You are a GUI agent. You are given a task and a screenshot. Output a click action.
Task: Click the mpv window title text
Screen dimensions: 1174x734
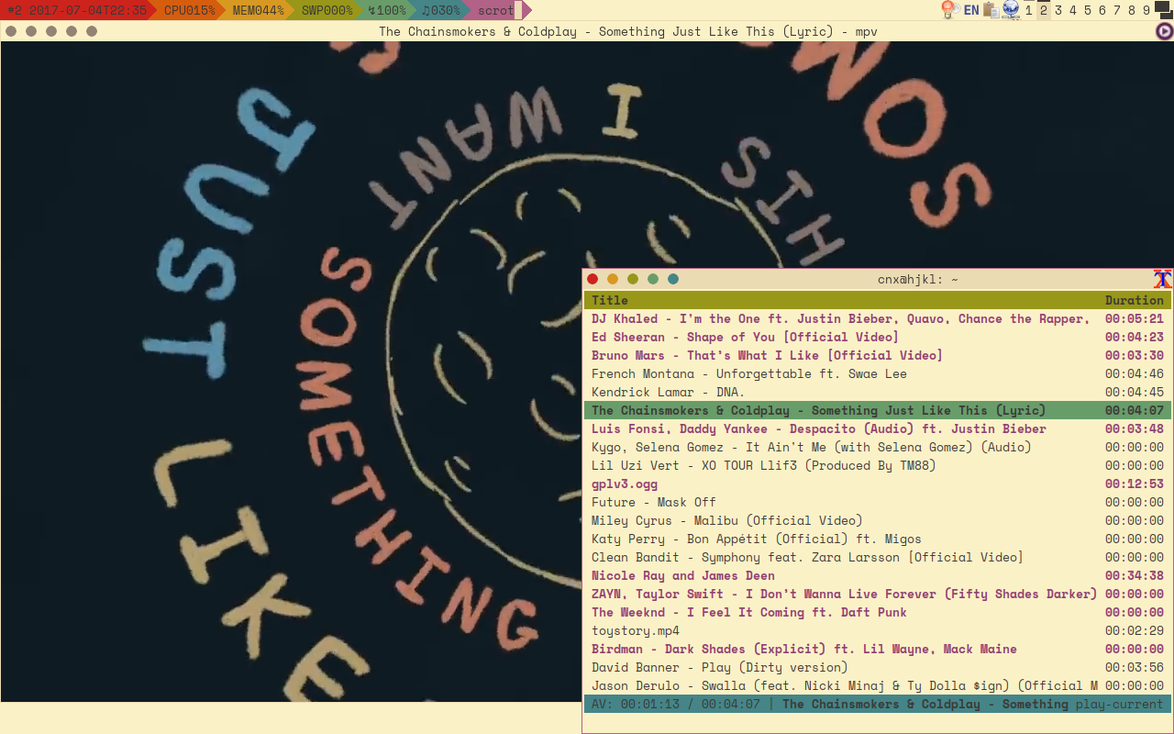(x=628, y=31)
